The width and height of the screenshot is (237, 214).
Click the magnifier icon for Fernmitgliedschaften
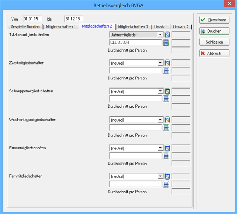click(167, 177)
